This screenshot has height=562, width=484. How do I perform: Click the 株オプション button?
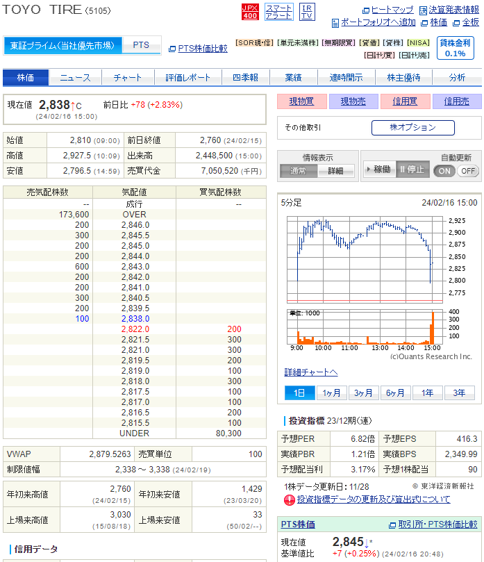[412, 128]
